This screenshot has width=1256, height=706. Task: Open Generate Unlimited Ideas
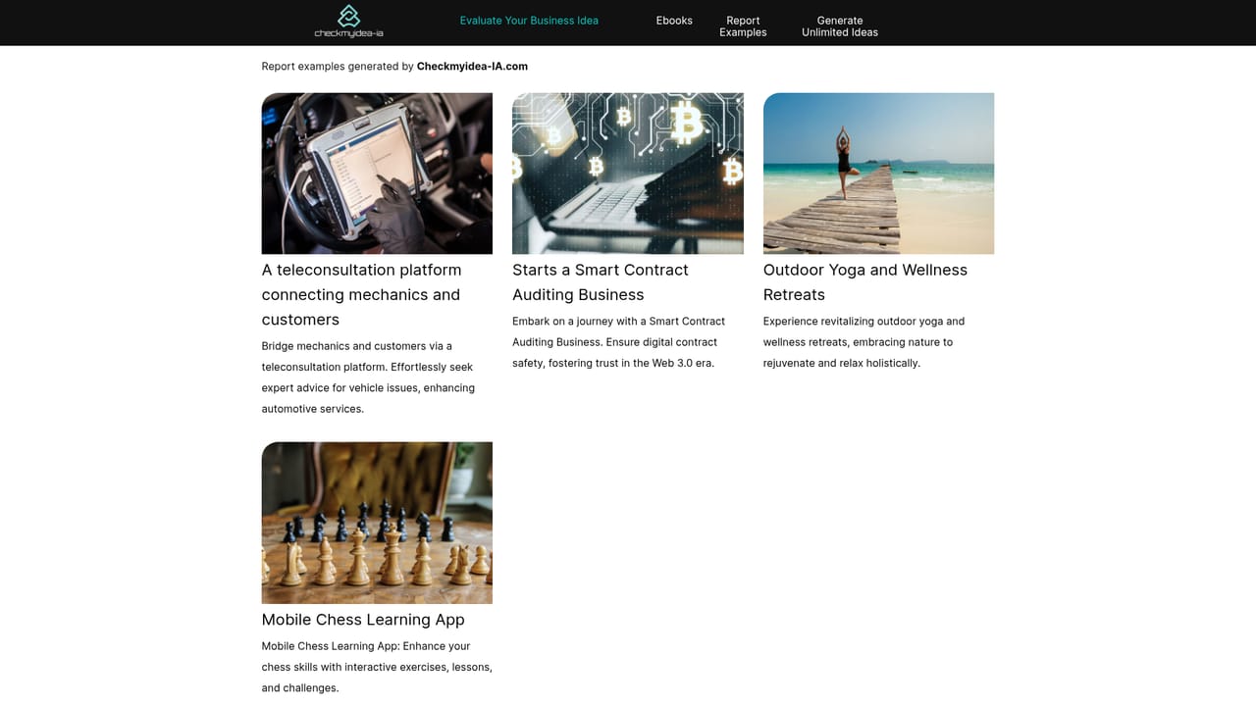(x=840, y=26)
